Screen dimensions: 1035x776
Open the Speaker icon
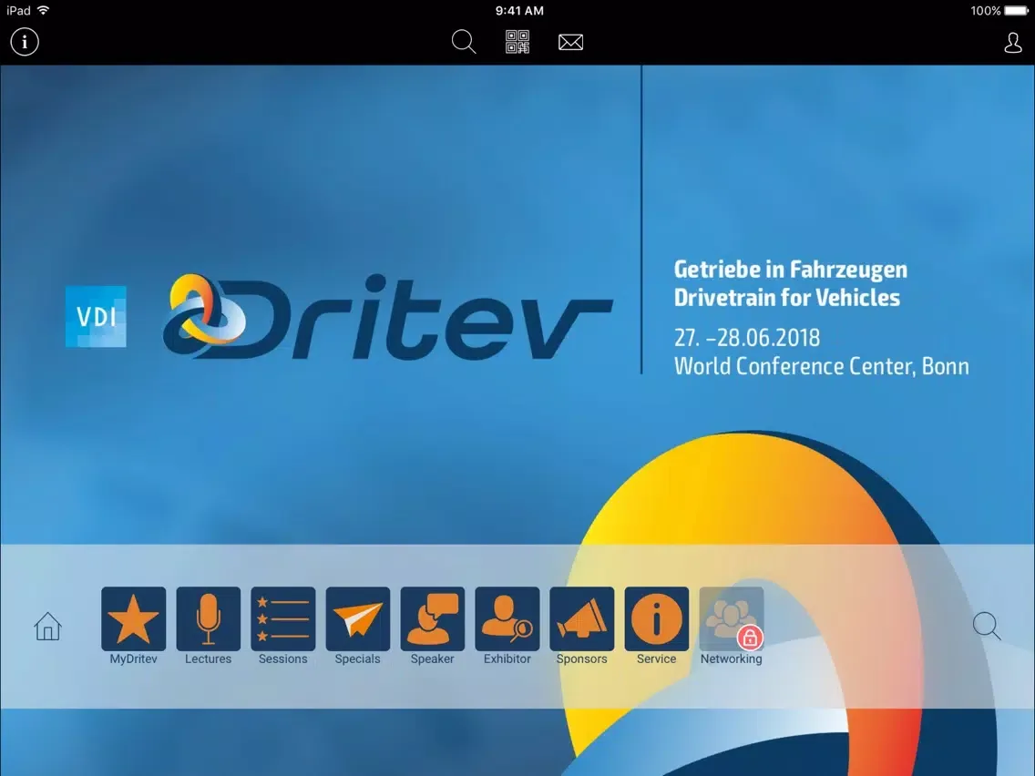[433, 618]
